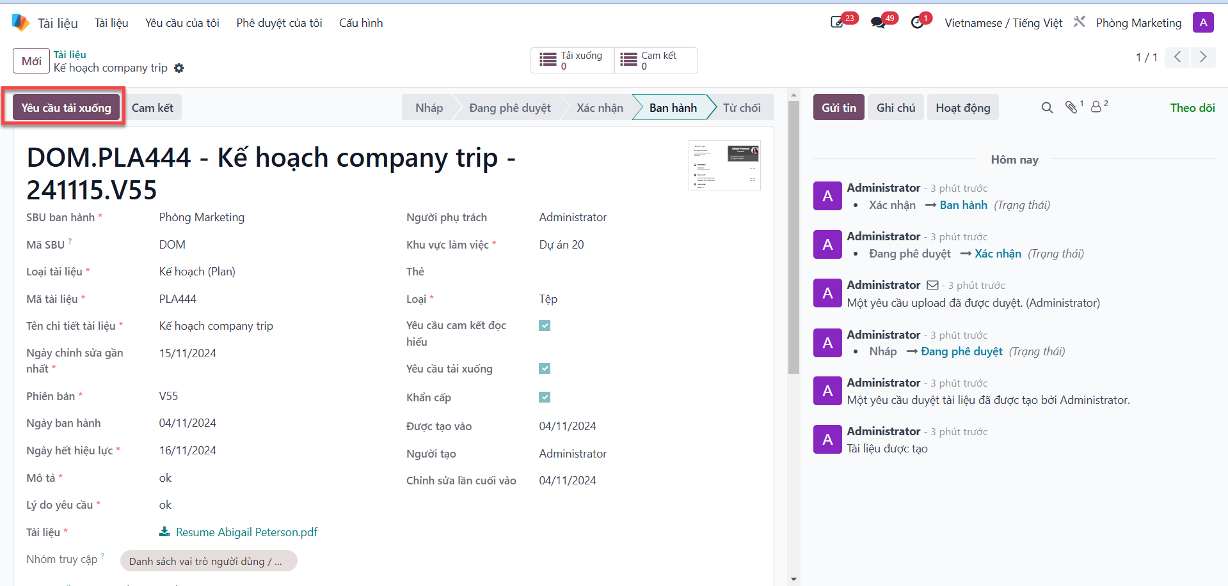Click Hoạt động button
This screenshot has width=1228, height=586.
pos(963,108)
